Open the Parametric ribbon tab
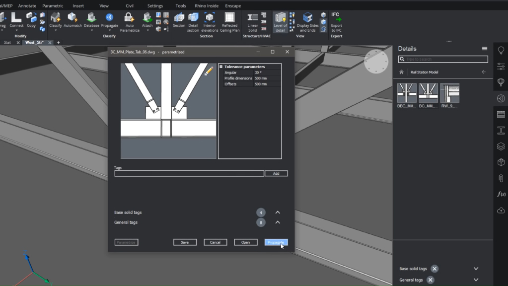This screenshot has width=508, height=286. (x=53, y=6)
